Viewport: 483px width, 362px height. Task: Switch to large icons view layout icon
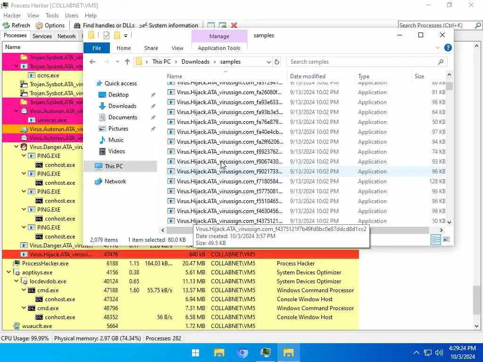[446, 239]
